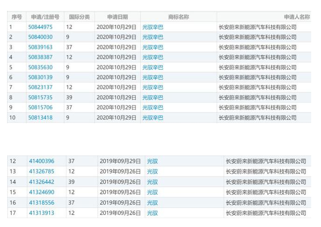Click the 申请日期 column header

[x=117, y=17]
